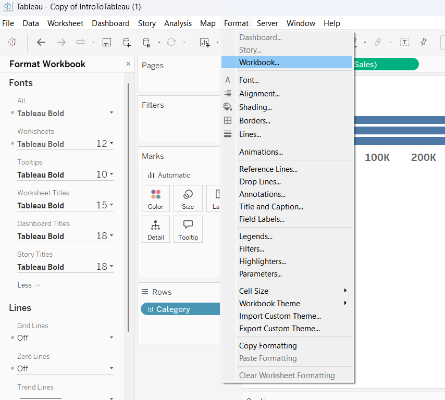
Task: Click the Category pill on Rows
Action: (x=180, y=309)
